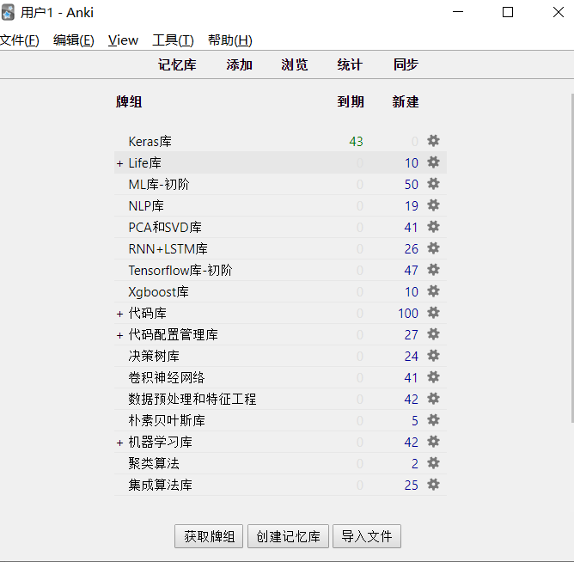Open options gear for Tensorflow库-初阶 deck
The width and height of the screenshot is (574, 562).
pos(433,270)
